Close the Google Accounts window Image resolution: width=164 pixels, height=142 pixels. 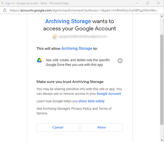click(158, 3)
